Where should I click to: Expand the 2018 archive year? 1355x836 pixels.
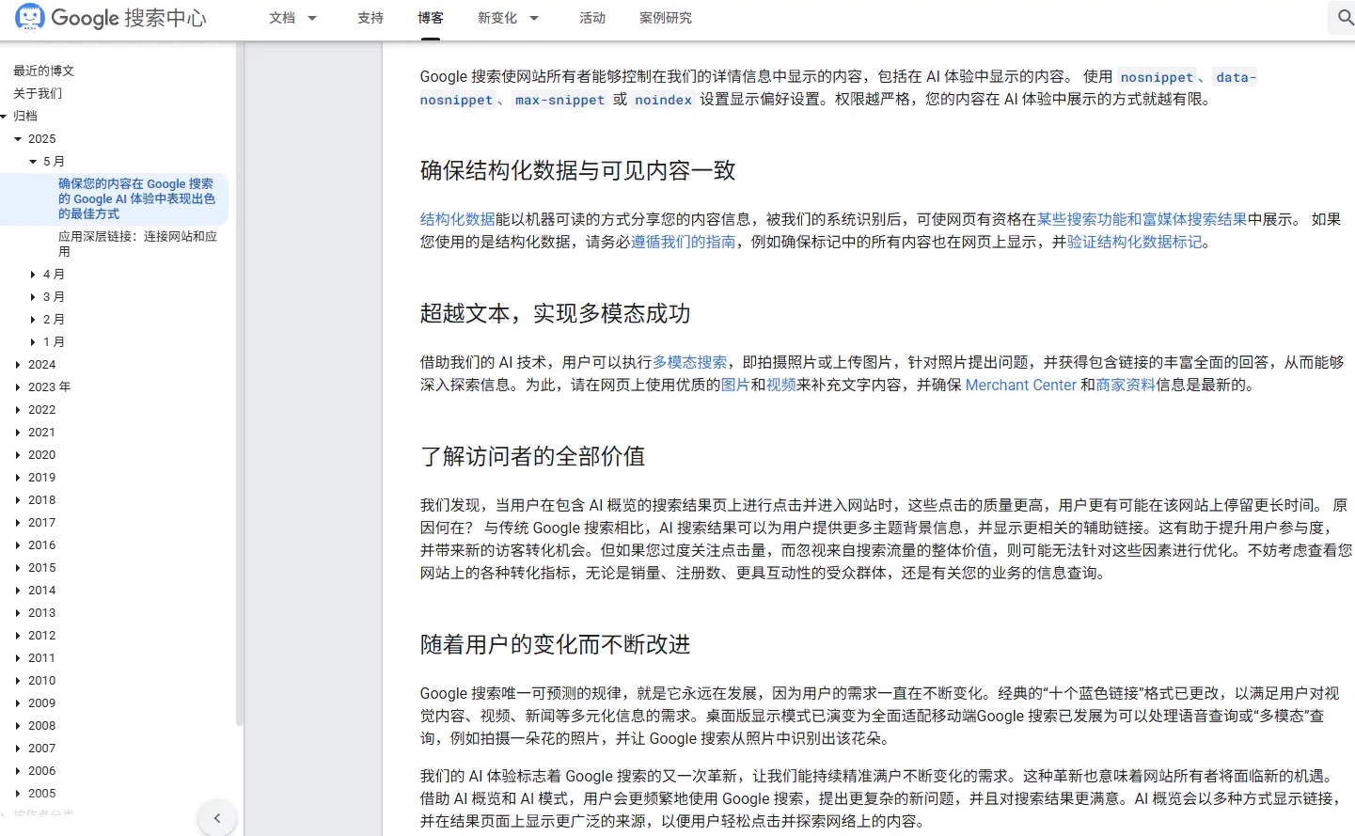pyautogui.click(x=18, y=499)
